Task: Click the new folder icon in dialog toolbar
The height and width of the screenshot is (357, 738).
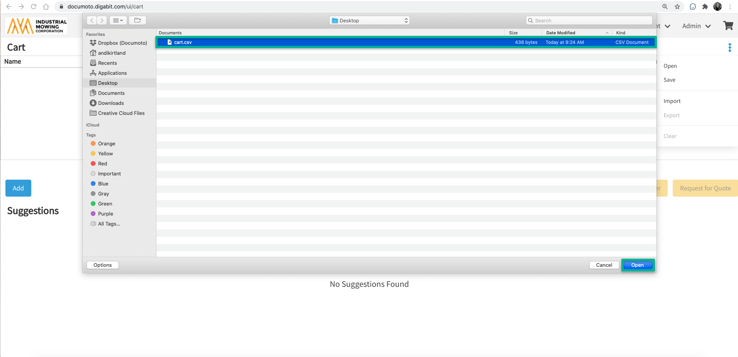Action: coord(138,20)
